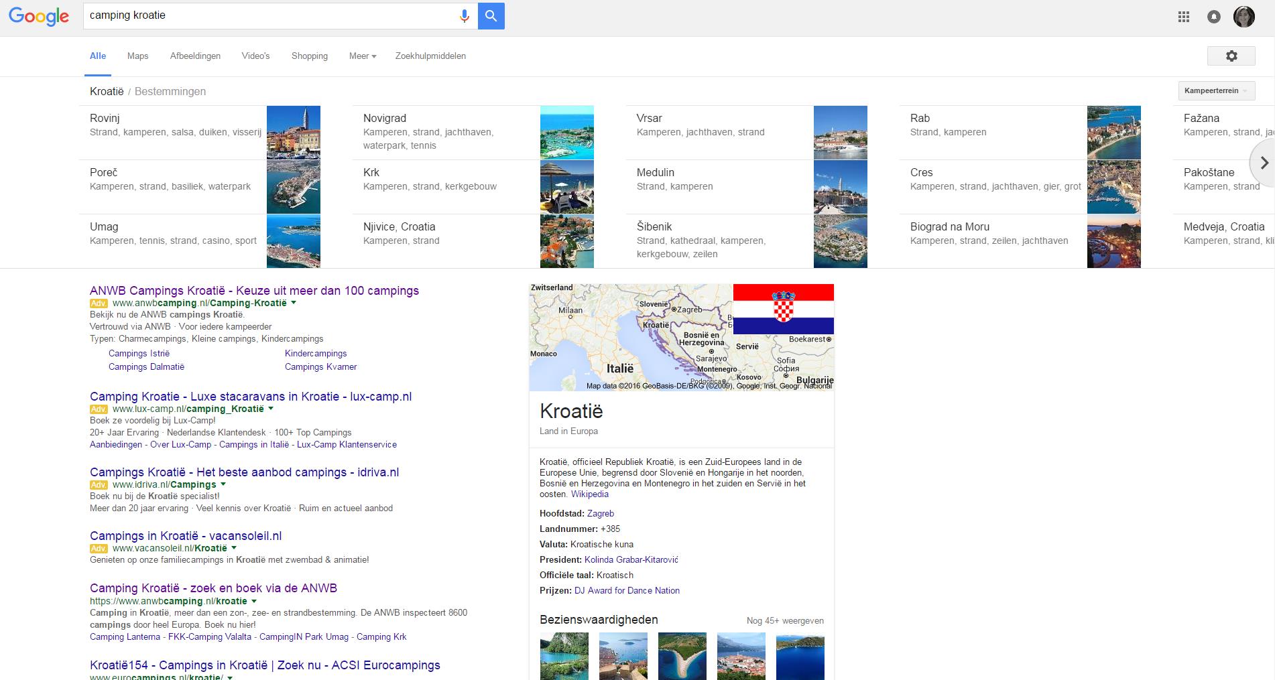Expand the anwbcamping.nl/kroatie result dropdown arrow
The width and height of the screenshot is (1275, 680).
pyautogui.click(x=254, y=601)
